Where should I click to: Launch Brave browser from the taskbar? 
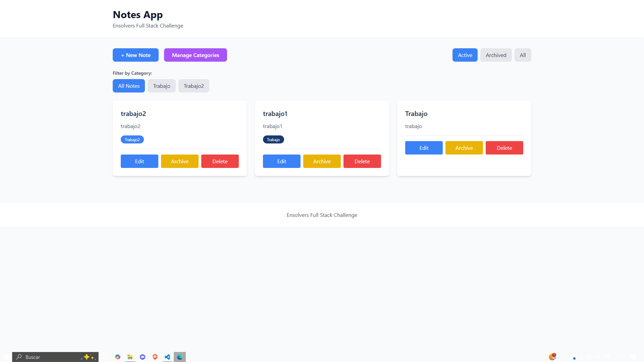coord(155,357)
